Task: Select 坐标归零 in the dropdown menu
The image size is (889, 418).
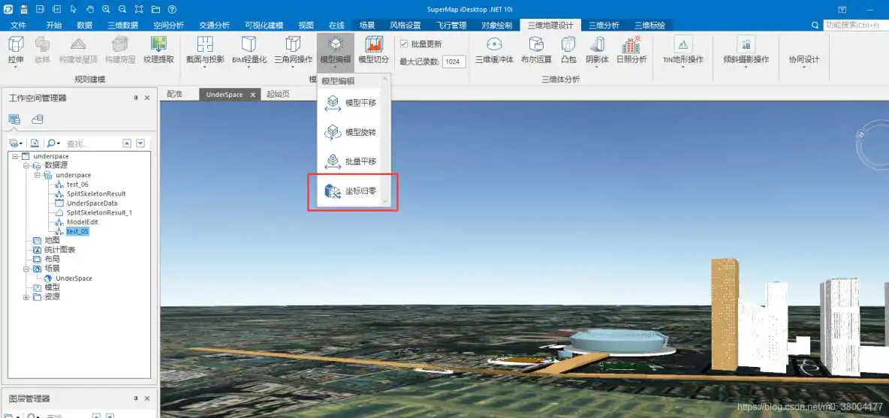Action: click(351, 191)
